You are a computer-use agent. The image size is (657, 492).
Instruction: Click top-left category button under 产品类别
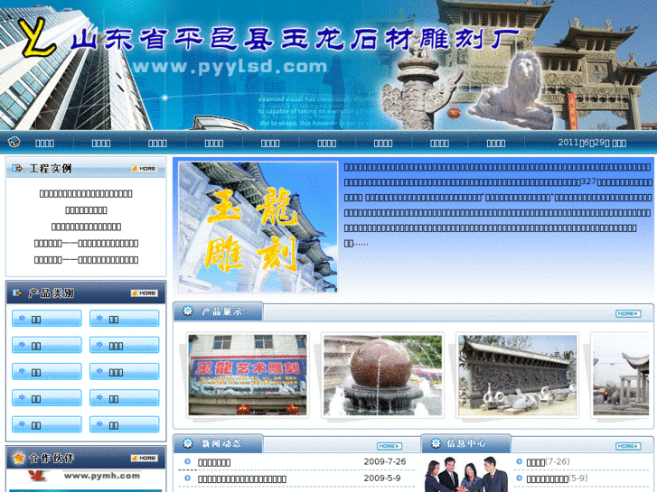46,319
